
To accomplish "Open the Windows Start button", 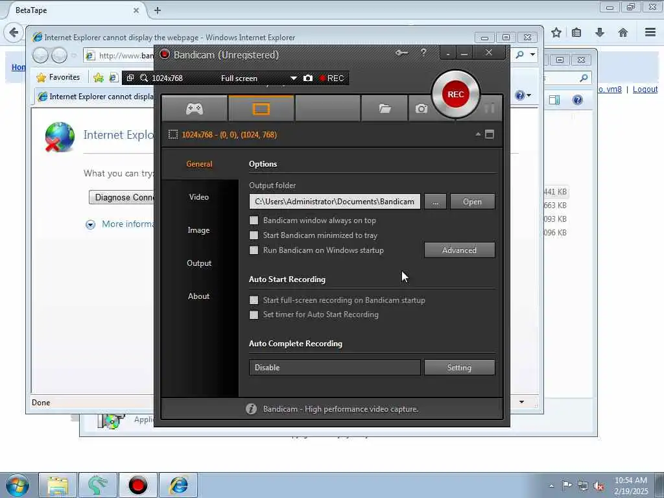I will (18, 485).
